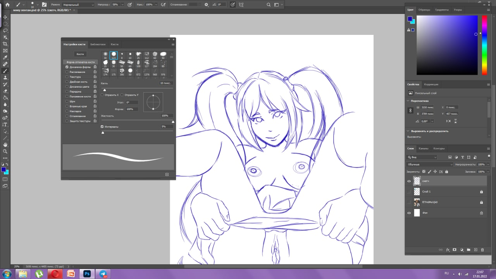Select the fTHdMsVjk0 layer thumbnail
This screenshot has height=279, width=496.
coord(417,202)
